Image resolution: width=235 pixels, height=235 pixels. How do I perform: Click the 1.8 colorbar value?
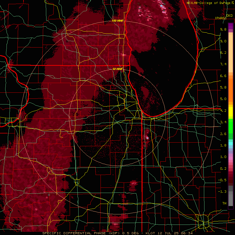[223, 145]
